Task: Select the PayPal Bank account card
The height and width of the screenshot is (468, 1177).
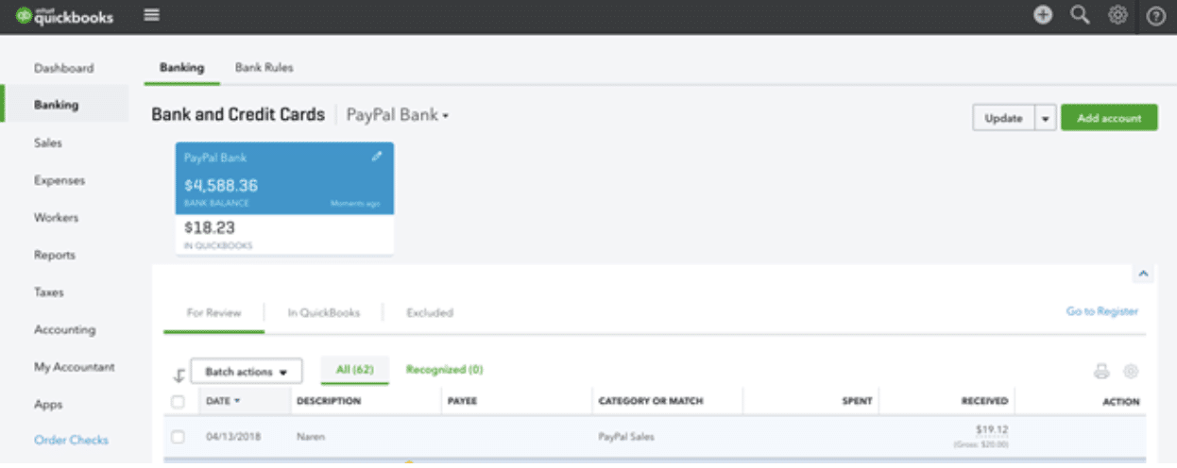Action: [284, 198]
